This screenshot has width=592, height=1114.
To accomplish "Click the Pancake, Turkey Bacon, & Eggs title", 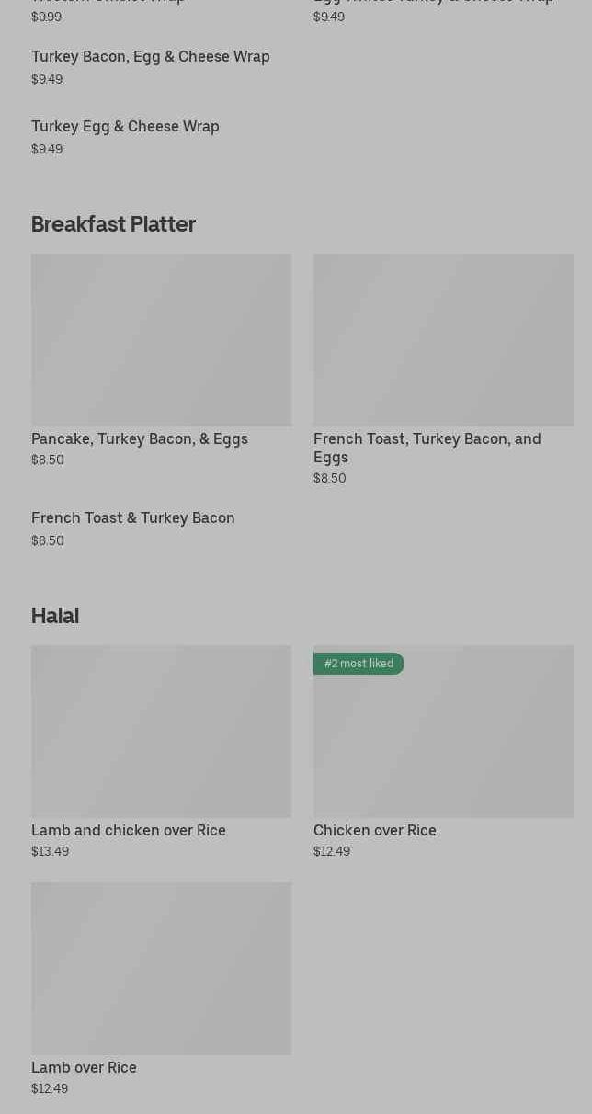I will (x=140, y=439).
